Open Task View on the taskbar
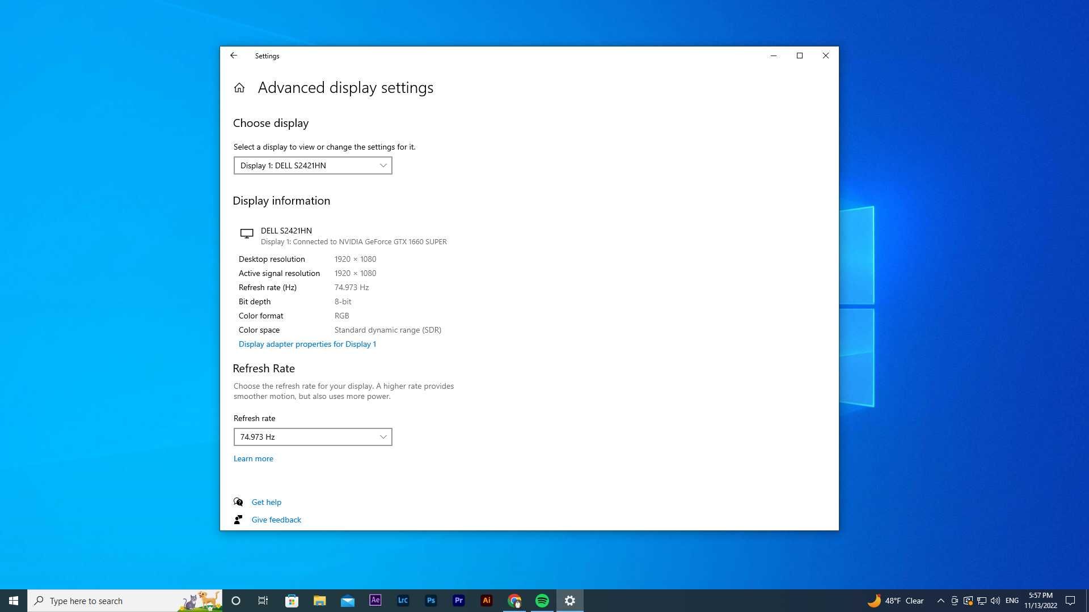 263,601
